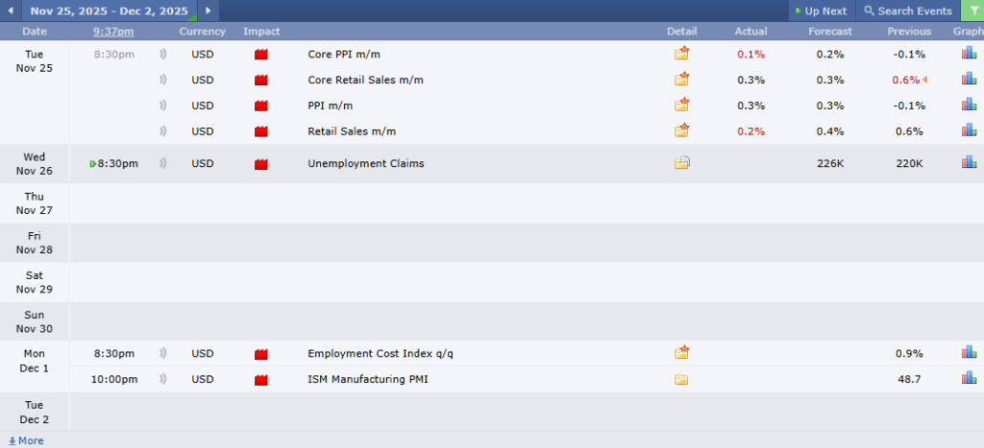The width and height of the screenshot is (984, 448).
Task: Expand details for Core PPI m/m
Action: (x=682, y=54)
